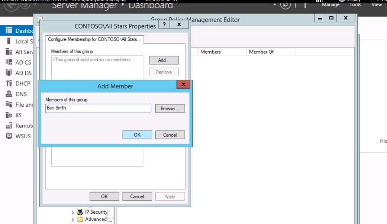Click the Members column header
The height and width of the screenshot is (224, 387).
pyautogui.click(x=210, y=52)
